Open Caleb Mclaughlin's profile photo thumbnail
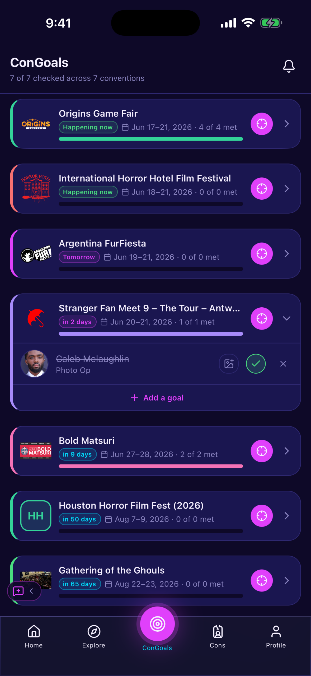 tap(34, 364)
